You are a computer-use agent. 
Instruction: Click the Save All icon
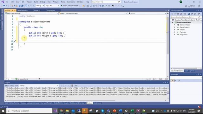pyautogui.click(x=23, y=6)
